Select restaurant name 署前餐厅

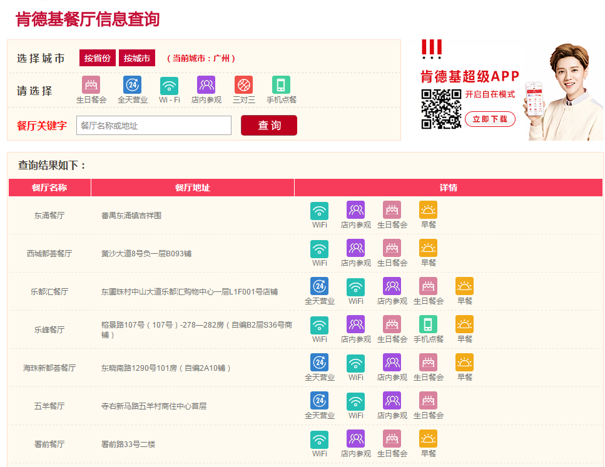(49, 444)
